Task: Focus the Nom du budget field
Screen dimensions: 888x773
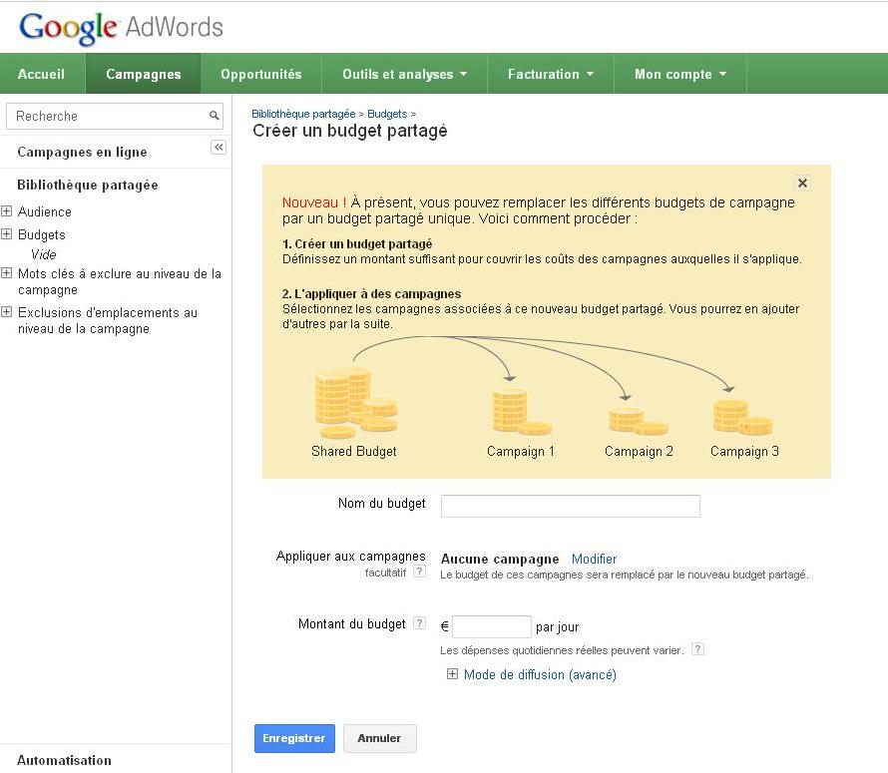Action: pyautogui.click(x=570, y=506)
